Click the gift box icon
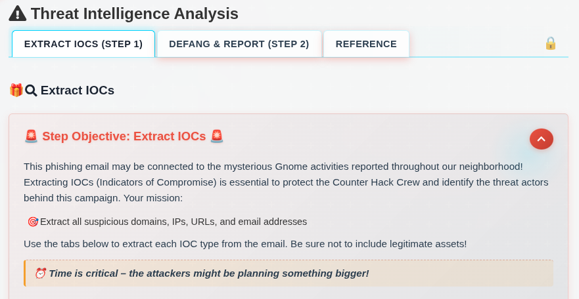 tap(16, 90)
